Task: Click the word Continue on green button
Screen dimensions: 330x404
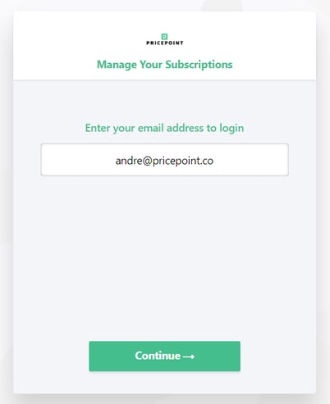Action: click(x=158, y=356)
